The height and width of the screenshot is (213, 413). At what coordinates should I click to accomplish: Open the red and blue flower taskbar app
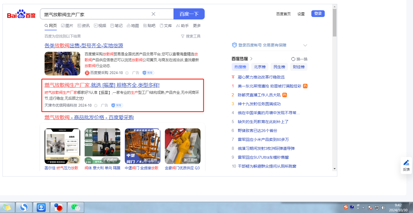pos(58,207)
